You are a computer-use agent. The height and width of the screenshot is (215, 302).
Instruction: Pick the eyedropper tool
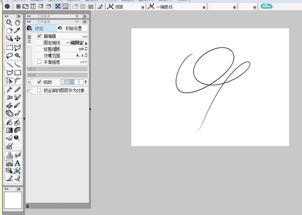pos(17,31)
